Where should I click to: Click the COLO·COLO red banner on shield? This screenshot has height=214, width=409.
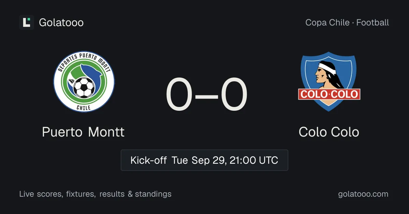(x=329, y=94)
